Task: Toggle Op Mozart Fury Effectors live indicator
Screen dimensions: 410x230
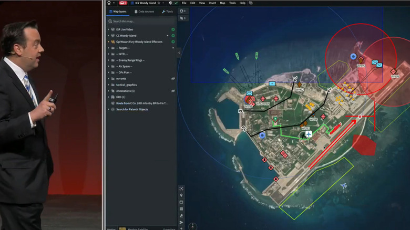Action: (173, 41)
